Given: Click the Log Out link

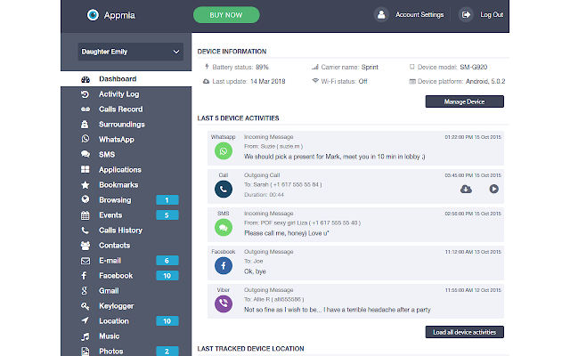Looking at the screenshot, I should point(492,15).
